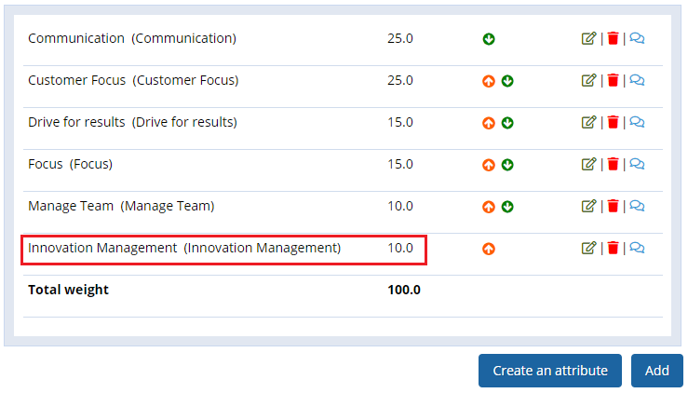This screenshot has height=393, width=688.
Task: Click the Customer Focus weight value 25.0
Action: 400,80
